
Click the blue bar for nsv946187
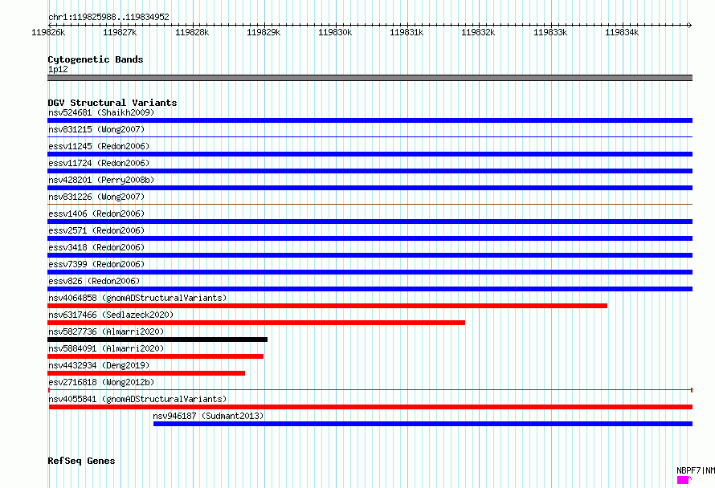coord(423,424)
